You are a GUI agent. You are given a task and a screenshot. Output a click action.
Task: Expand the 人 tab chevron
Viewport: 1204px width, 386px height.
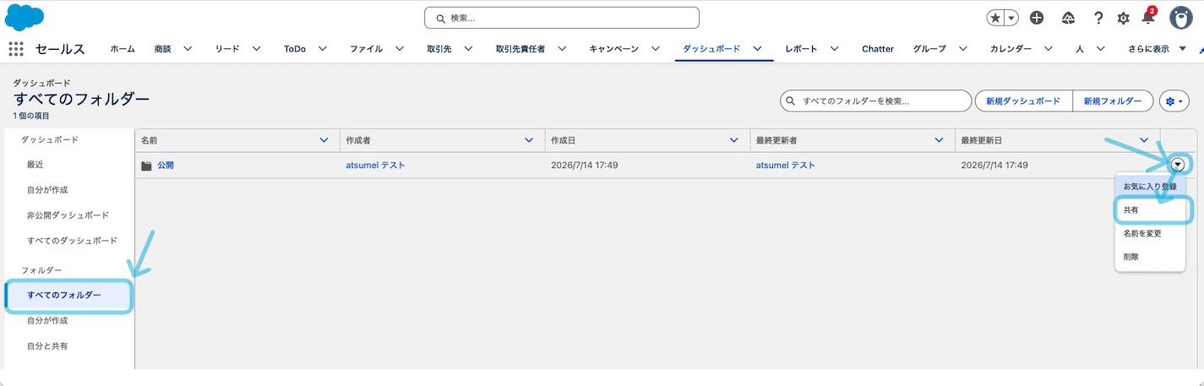pyautogui.click(x=1100, y=49)
